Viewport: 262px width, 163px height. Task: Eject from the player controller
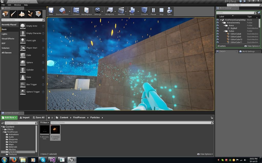tap(169, 11)
